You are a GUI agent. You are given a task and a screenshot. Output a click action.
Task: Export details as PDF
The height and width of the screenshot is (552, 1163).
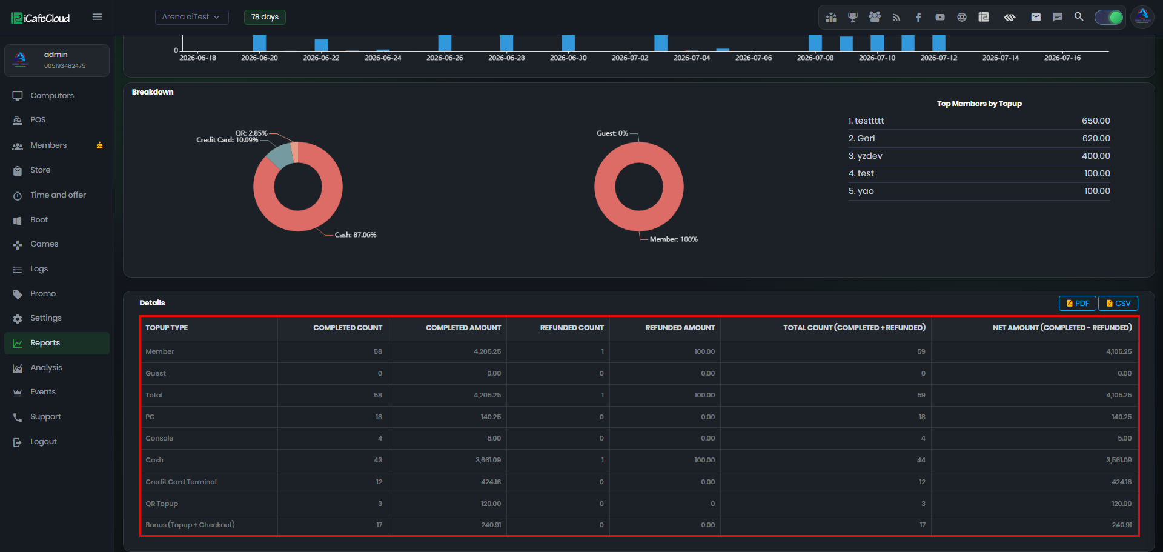click(1077, 304)
